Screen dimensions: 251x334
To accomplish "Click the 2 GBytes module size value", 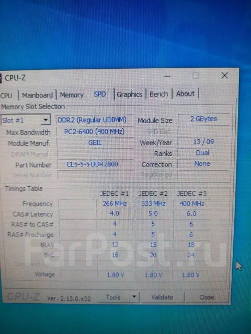I will [x=203, y=119].
